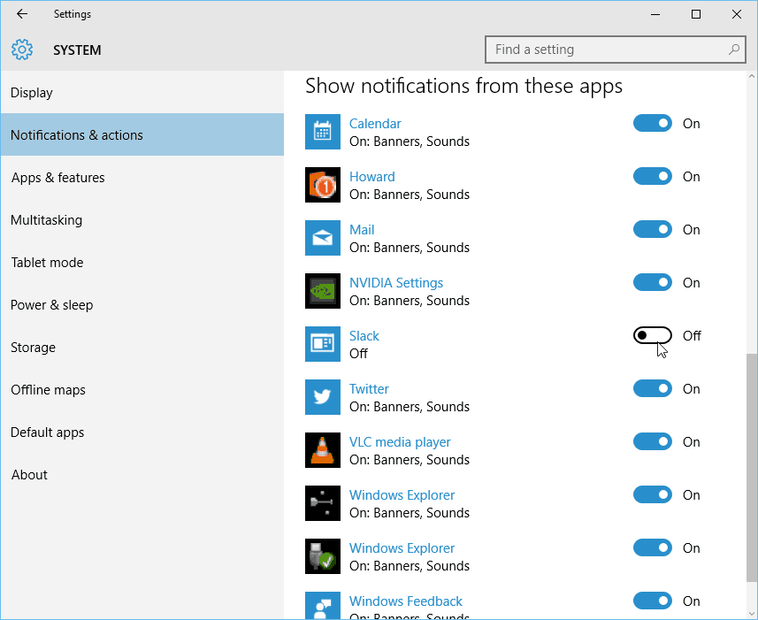Click the orange Howard app icon
758x620 pixels.
coord(323,185)
